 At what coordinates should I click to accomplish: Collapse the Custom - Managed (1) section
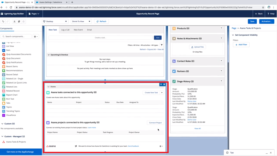click(x=2, y=136)
